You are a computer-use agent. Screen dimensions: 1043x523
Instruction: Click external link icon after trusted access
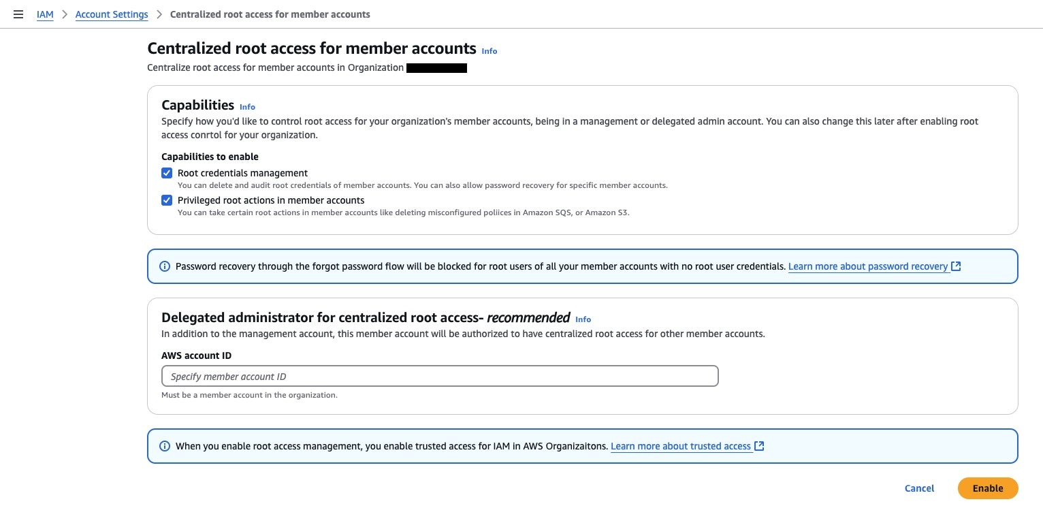[x=759, y=446]
